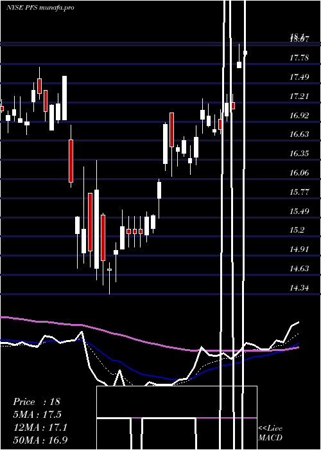Click the 16.92 price axis label

(299, 115)
